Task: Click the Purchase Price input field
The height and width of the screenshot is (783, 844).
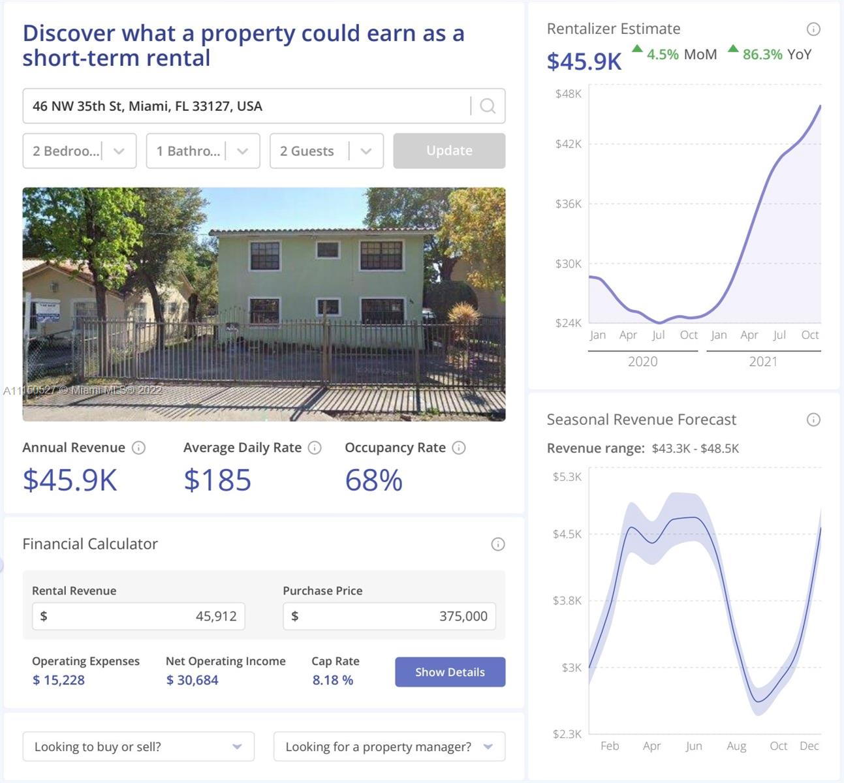Action: click(389, 616)
